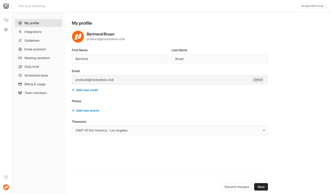Image resolution: width=331 pixels, height=194 pixels.
Task: Click the globe icon in left rail
Action: point(6,30)
